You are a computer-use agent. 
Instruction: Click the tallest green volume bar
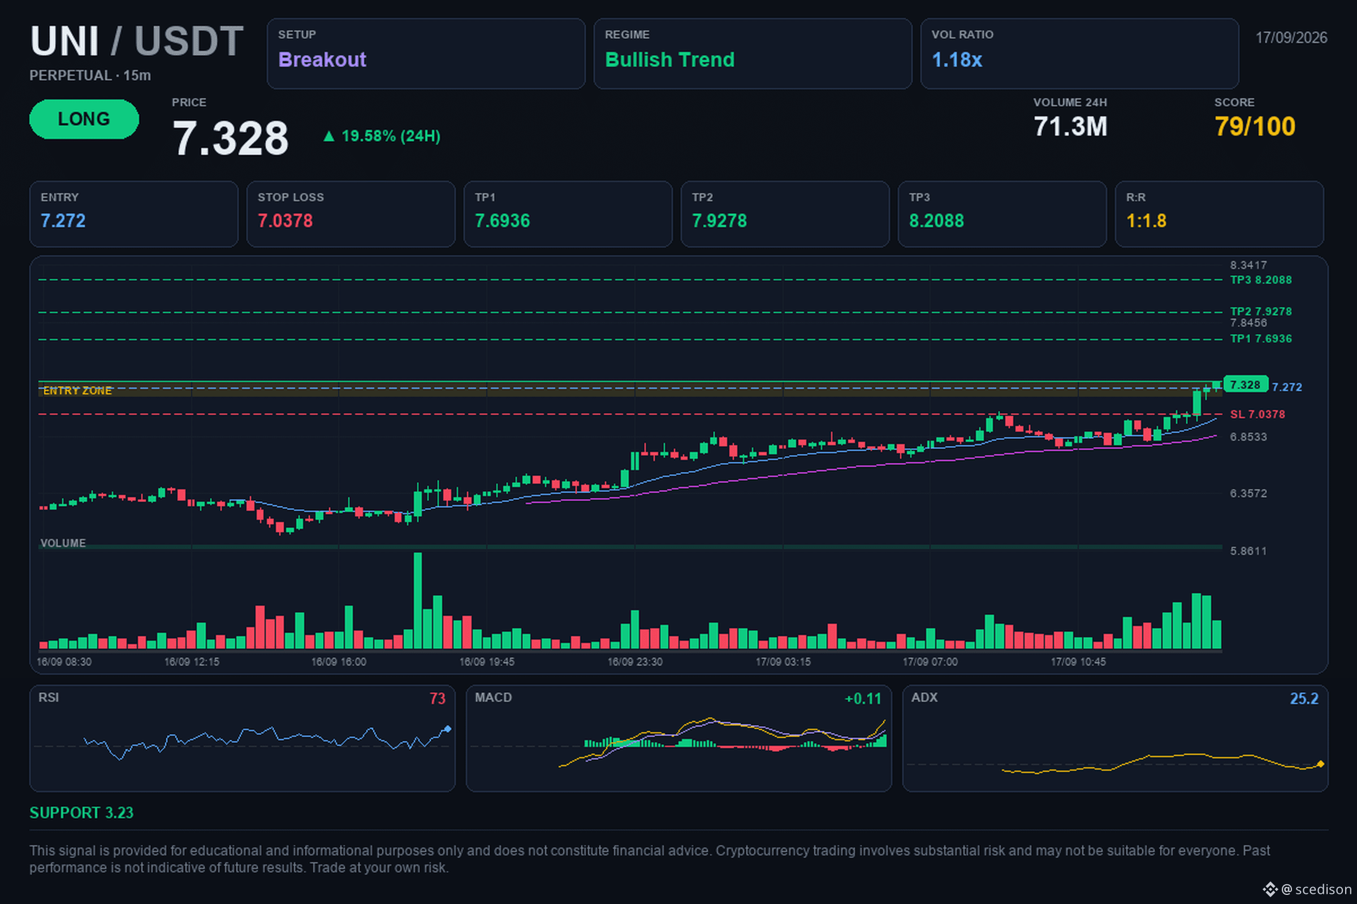tap(418, 601)
